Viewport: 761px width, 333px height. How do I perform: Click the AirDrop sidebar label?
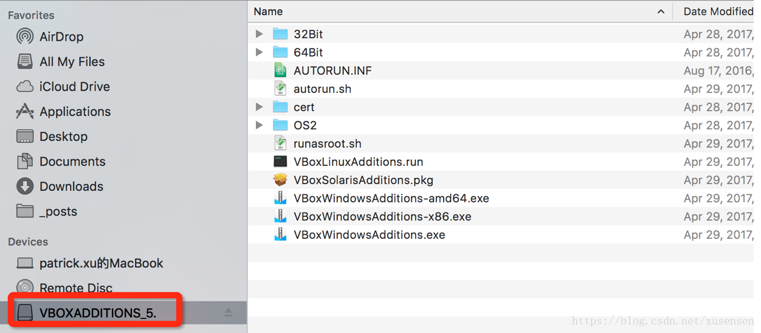(61, 36)
